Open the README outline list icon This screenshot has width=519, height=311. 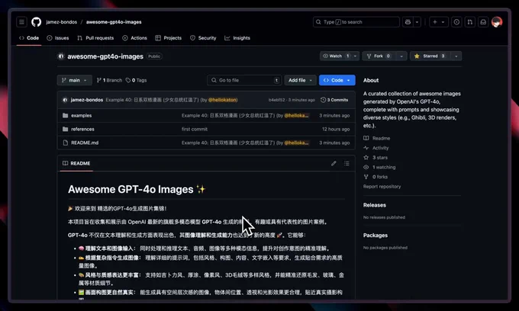tap(347, 163)
